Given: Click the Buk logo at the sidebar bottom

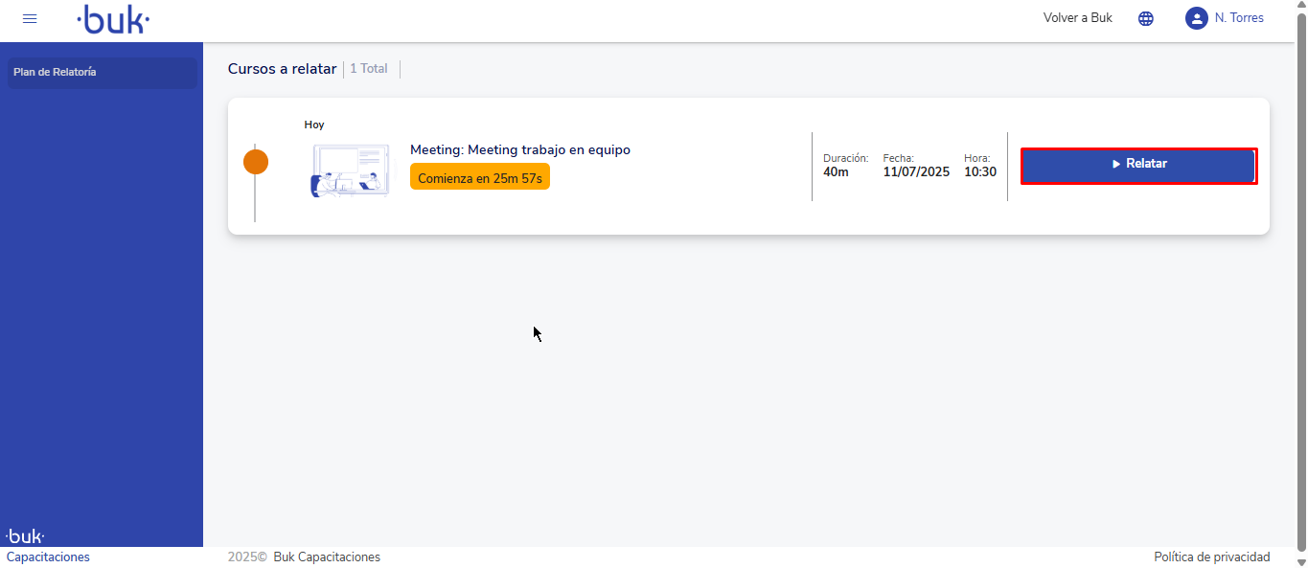Looking at the screenshot, I should click(26, 536).
